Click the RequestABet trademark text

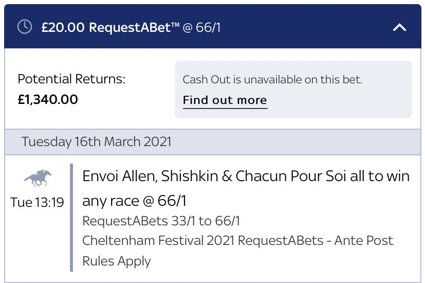(135, 27)
